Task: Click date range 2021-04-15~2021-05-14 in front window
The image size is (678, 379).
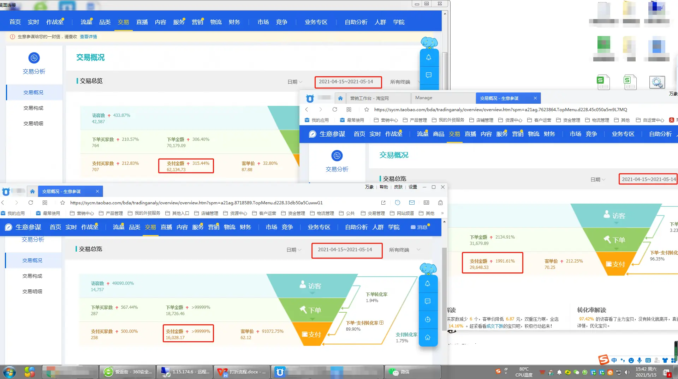Action: pyautogui.click(x=345, y=249)
